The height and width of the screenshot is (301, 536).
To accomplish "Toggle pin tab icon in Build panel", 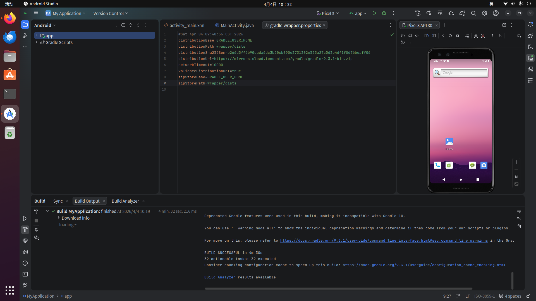I will tap(36, 230).
